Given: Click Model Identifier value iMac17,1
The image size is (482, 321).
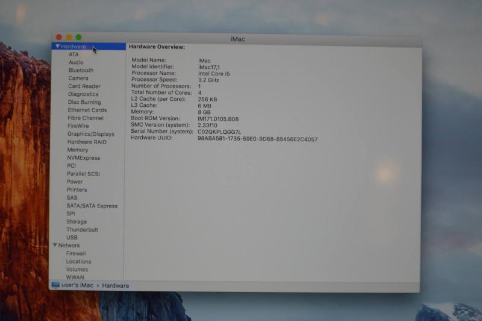Looking at the screenshot, I should (209, 67).
